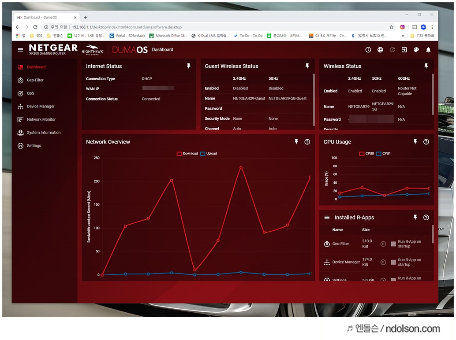Viewport: 456px width, 340px height.
Task: Click the cast icon in Chrome toolbar
Action: 415,27
